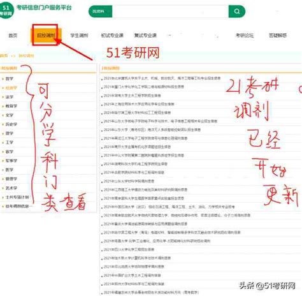Select 文学 in the subject sidebar
The width and height of the screenshot is (302, 296).
10,115
